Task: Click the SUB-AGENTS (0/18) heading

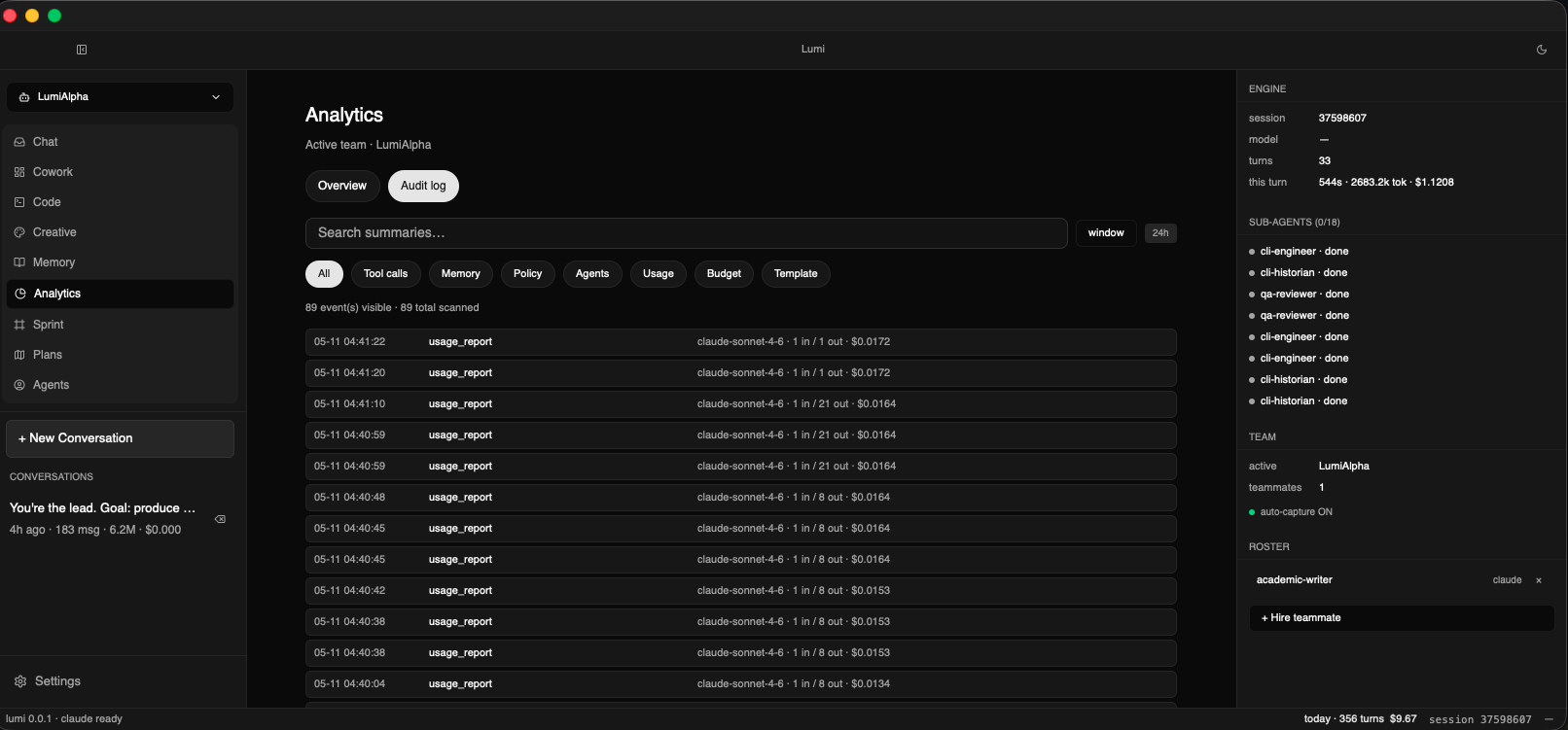Action: click(x=1294, y=223)
